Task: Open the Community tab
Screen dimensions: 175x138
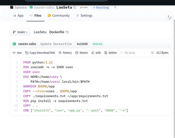Action: pos(59,15)
